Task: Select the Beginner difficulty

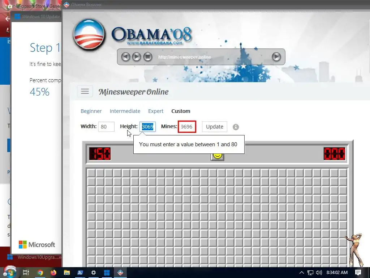Action: [91, 111]
